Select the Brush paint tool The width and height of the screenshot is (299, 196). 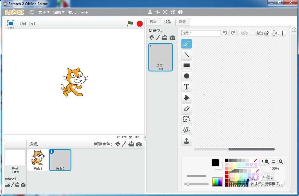tap(187, 44)
